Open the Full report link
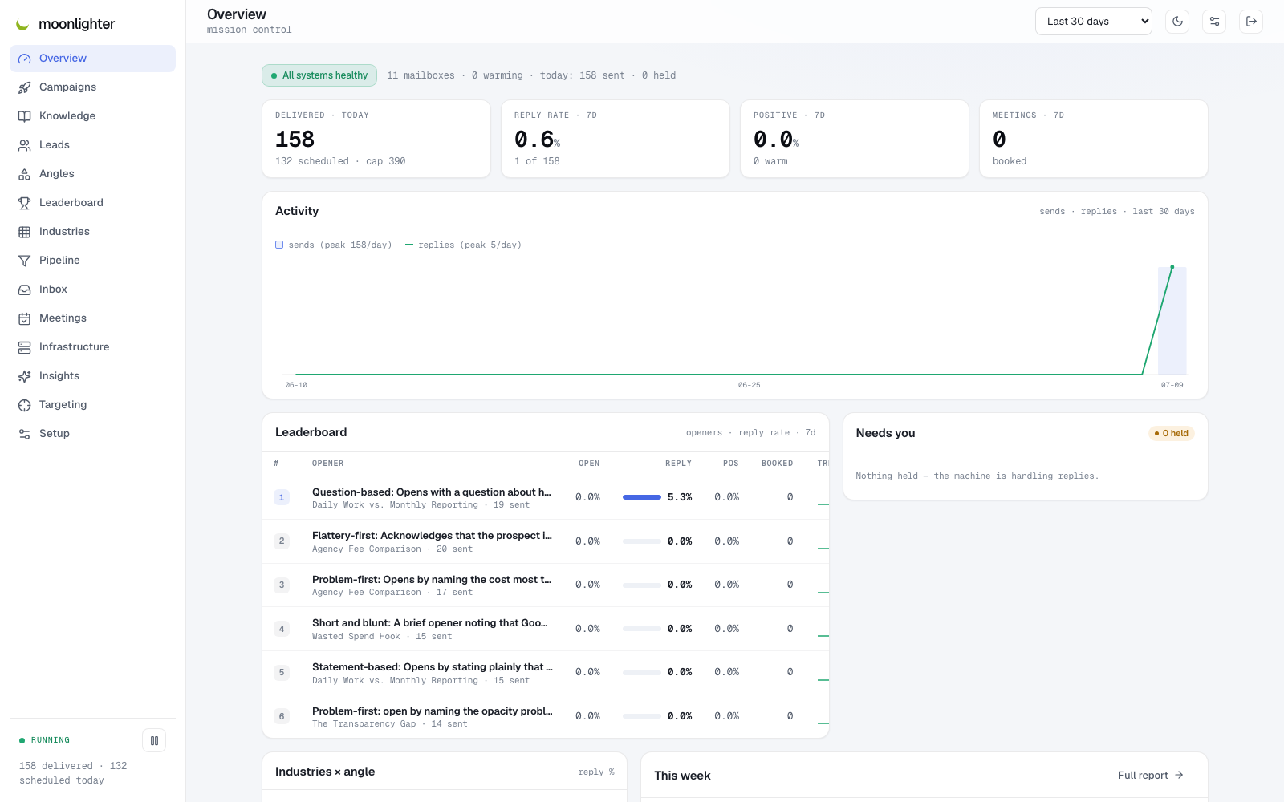1284x802 pixels. click(x=1151, y=775)
